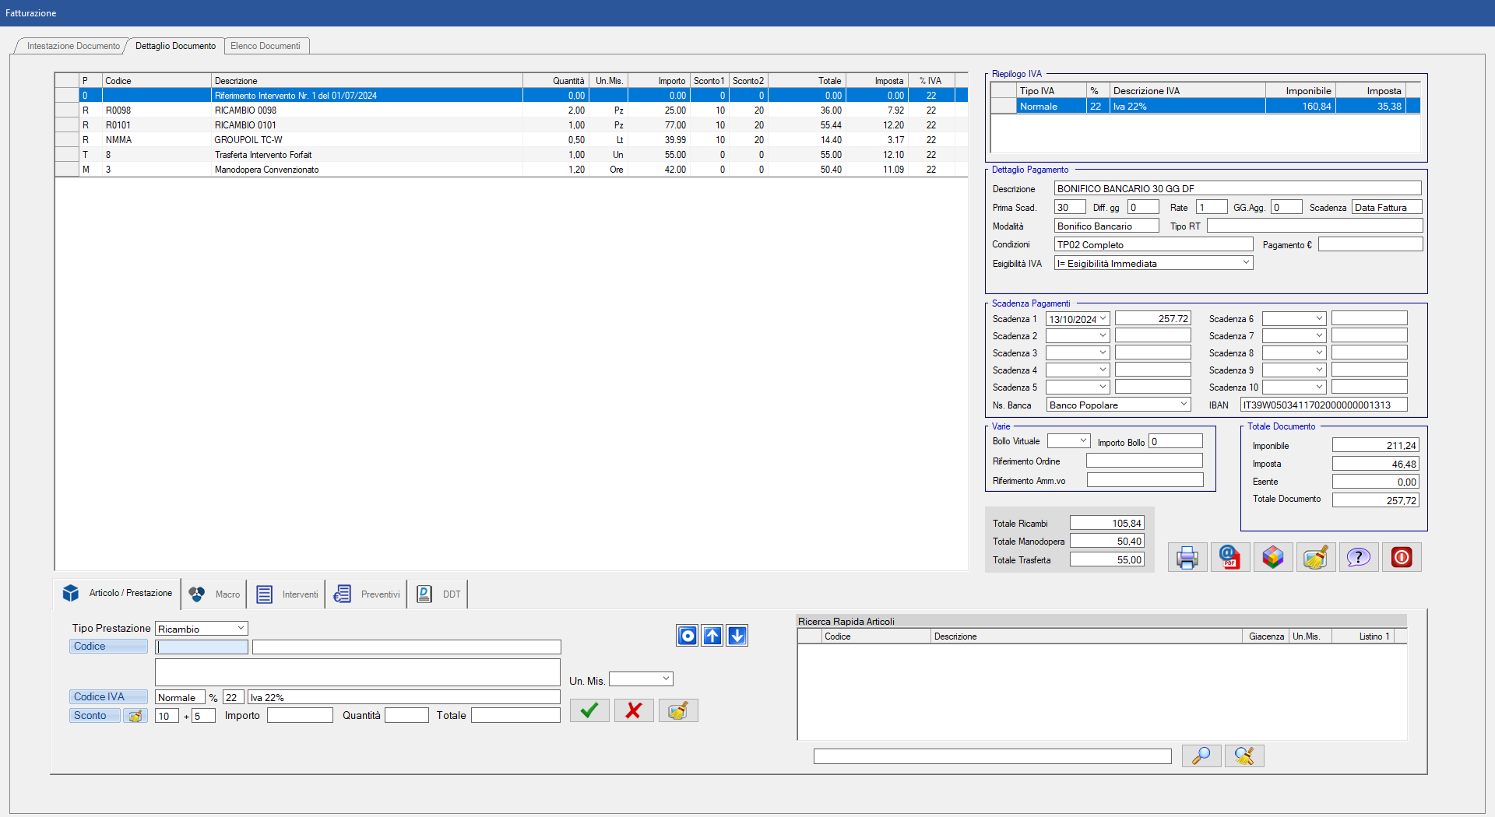
Task: Confirm the row with green checkmark
Action: (589, 710)
